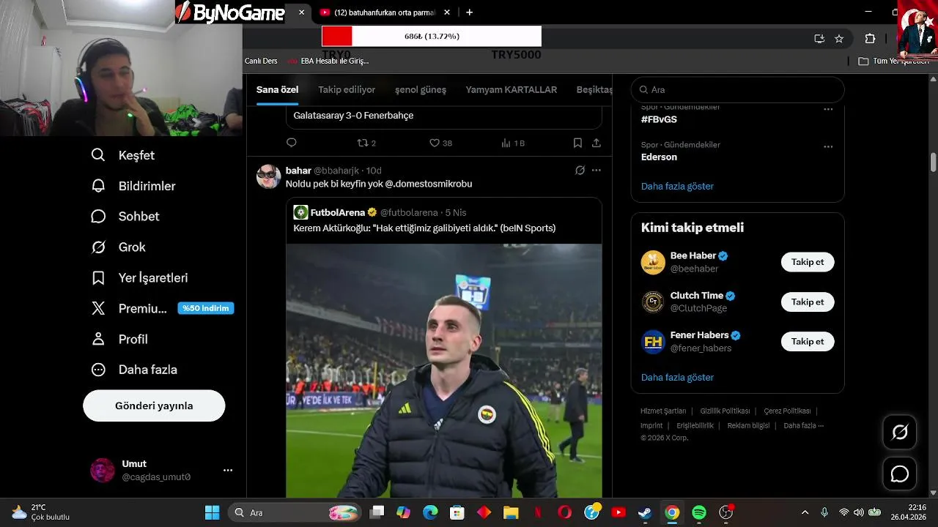The width and height of the screenshot is (938, 527).
Task: Follow Bee Haber with Takip et
Action: click(808, 262)
